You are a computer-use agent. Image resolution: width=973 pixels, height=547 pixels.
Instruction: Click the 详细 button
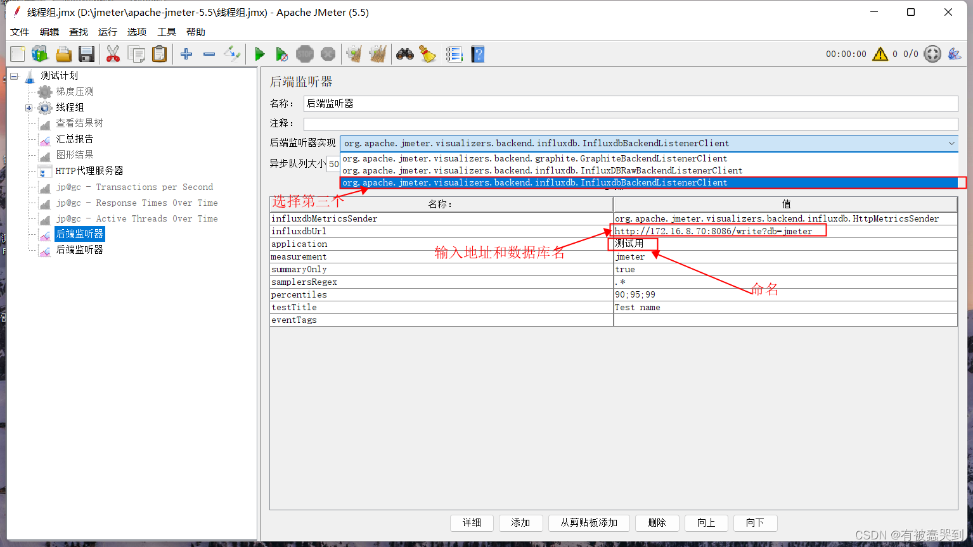coord(472,523)
